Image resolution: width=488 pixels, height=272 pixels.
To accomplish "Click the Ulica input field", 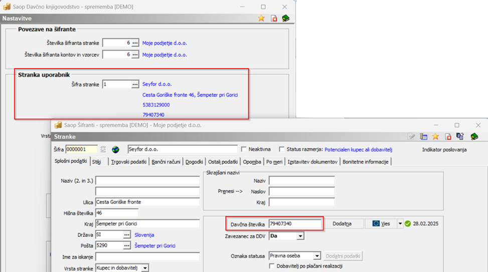I will 147,202.
